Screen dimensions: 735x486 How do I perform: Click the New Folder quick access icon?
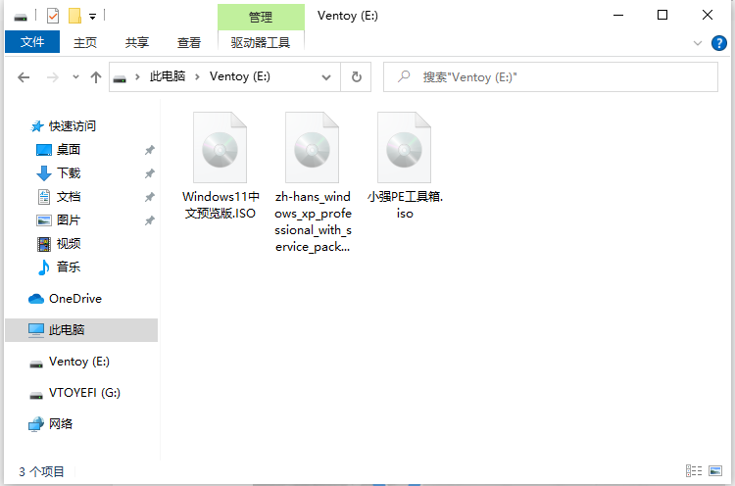coord(75,16)
